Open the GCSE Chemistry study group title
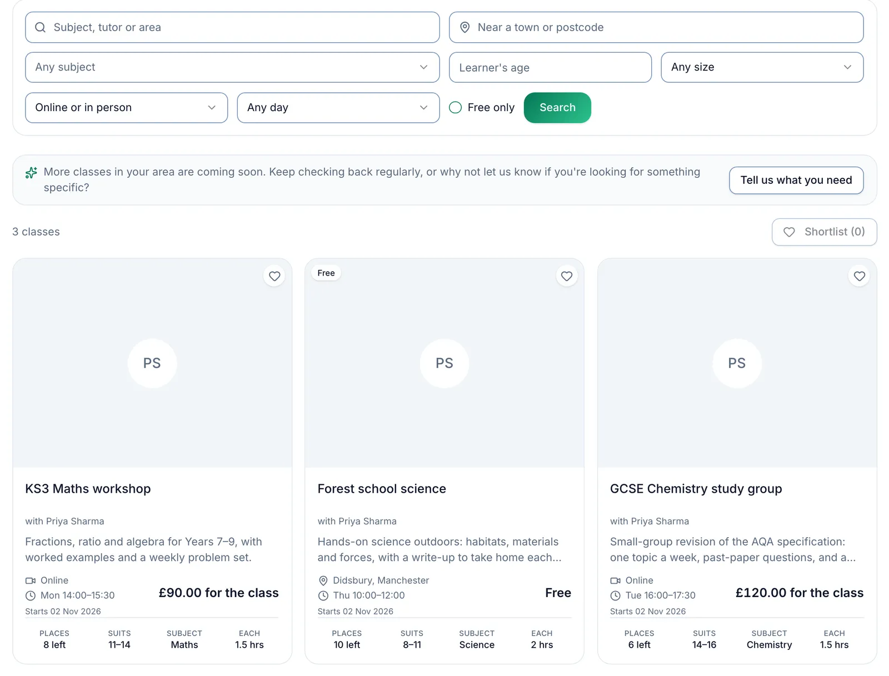889x676 pixels. (x=696, y=489)
